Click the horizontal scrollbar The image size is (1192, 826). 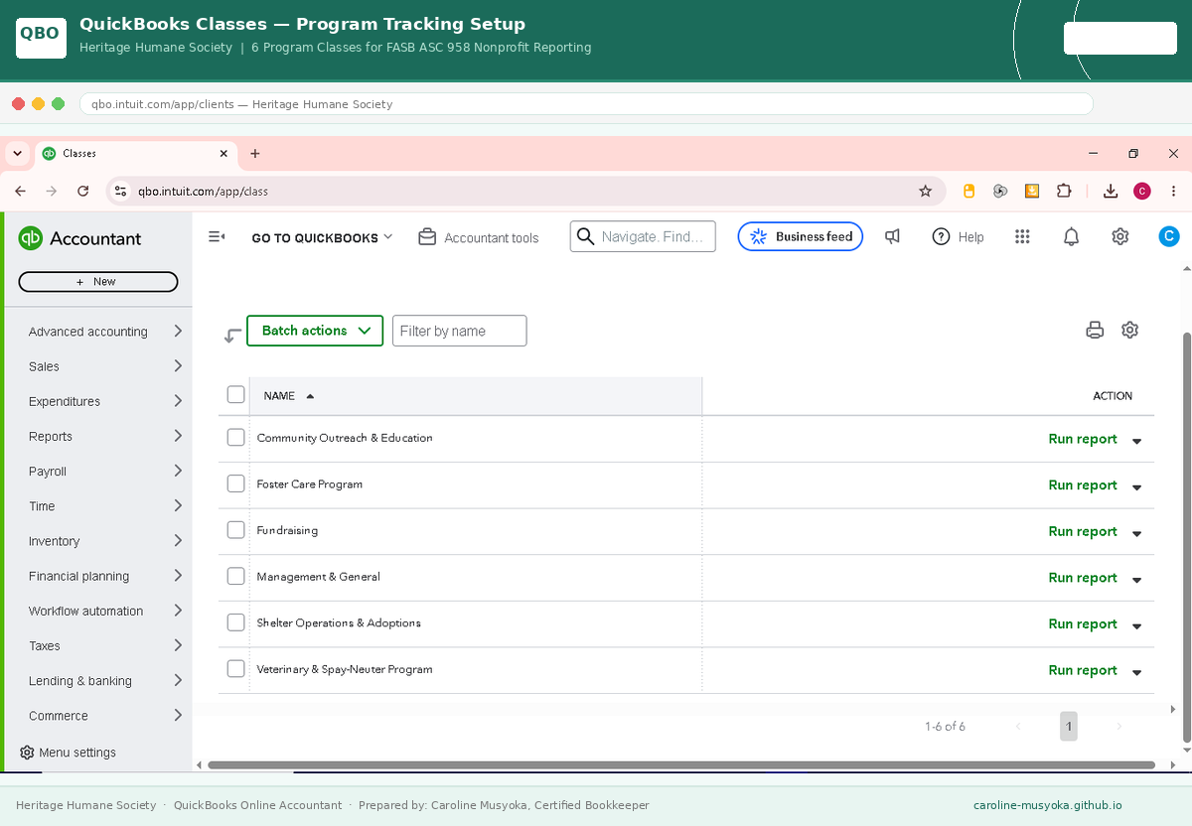coord(680,764)
